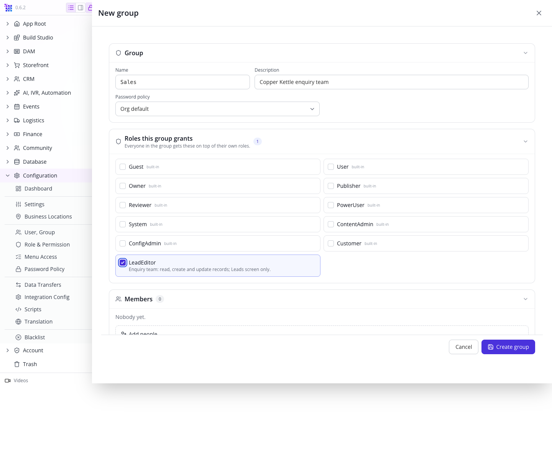The width and height of the screenshot is (552, 460).
Task: Click the Storefront cart icon
Action: tap(17, 65)
